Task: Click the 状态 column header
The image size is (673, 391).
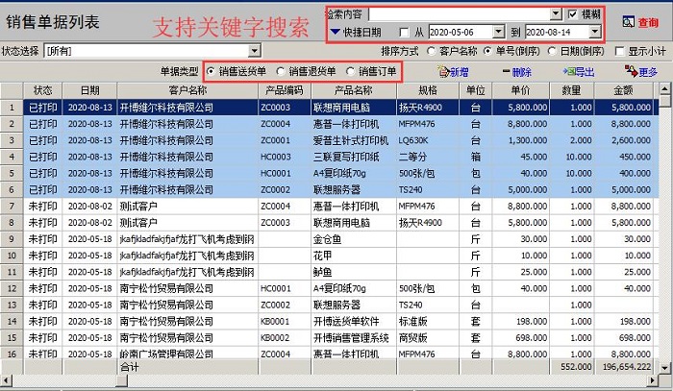Action: point(42,90)
